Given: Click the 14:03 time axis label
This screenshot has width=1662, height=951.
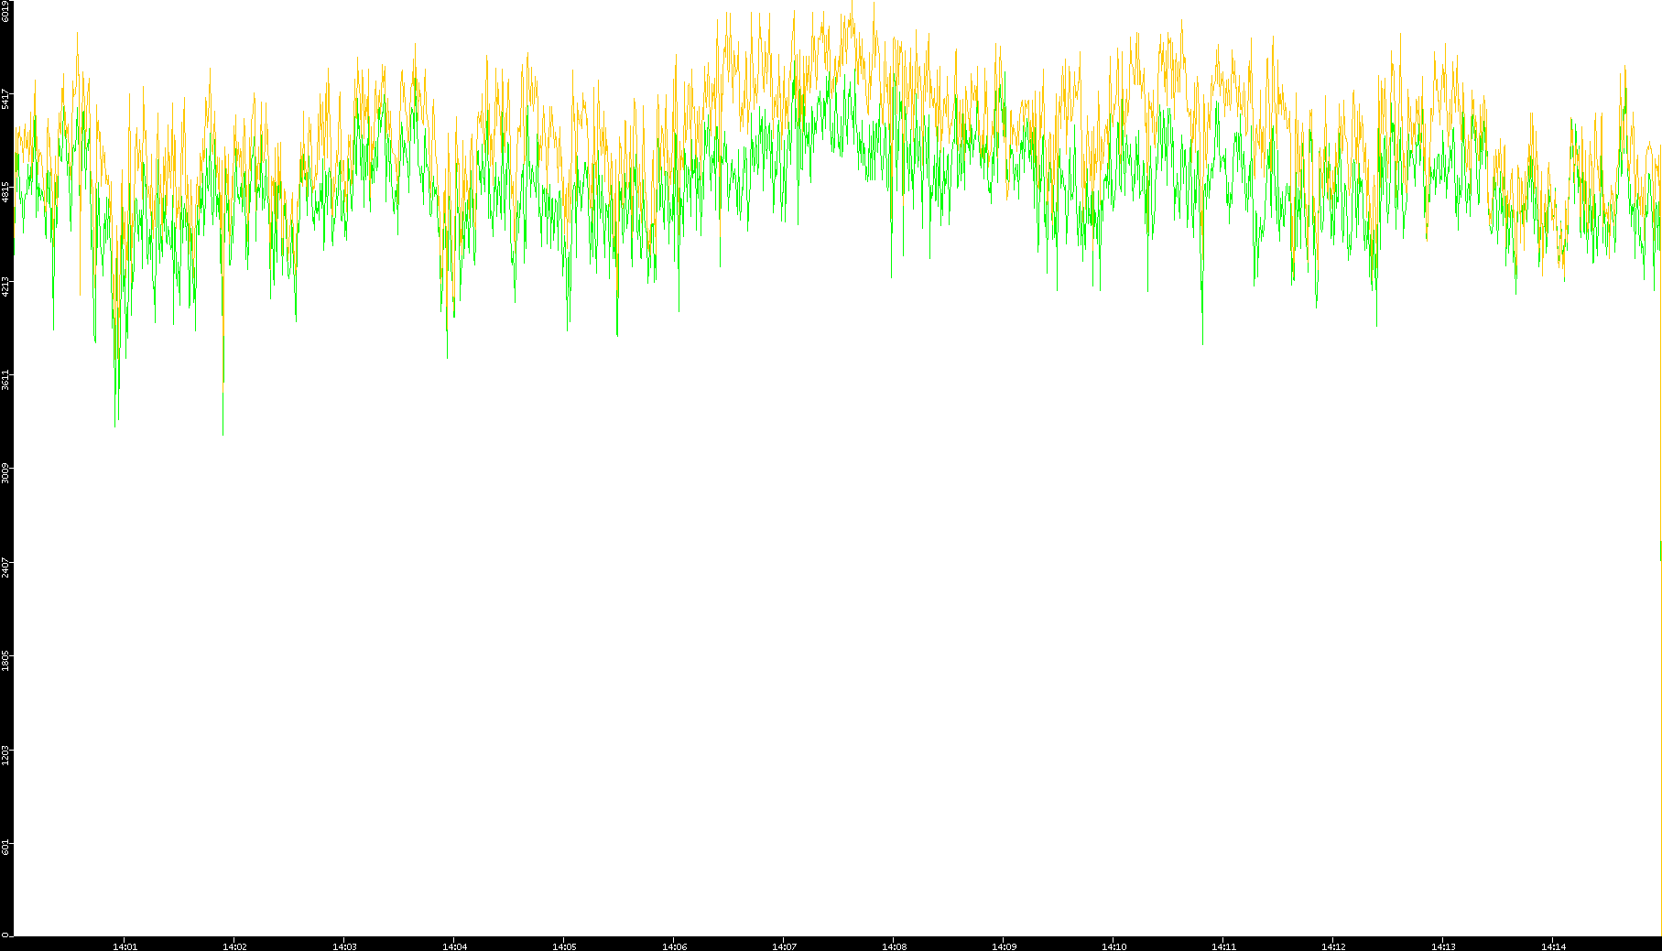Looking at the screenshot, I should 344,946.
